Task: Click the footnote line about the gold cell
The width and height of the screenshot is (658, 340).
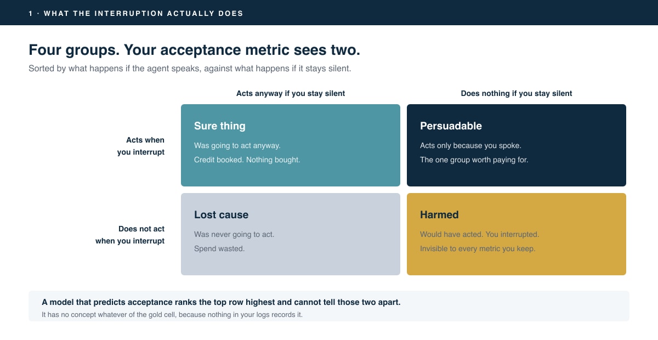Action: tap(172, 315)
